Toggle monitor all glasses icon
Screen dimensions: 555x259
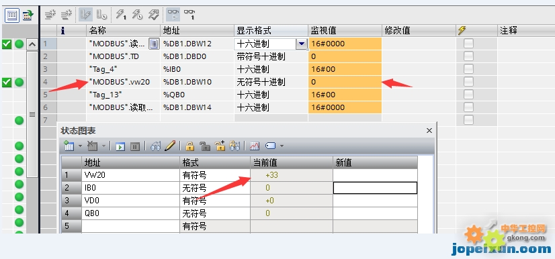(173, 15)
